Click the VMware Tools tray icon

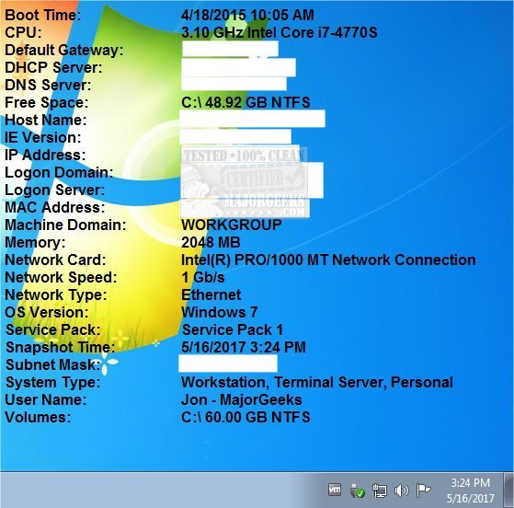pyautogui.click(x=335, y=490)
